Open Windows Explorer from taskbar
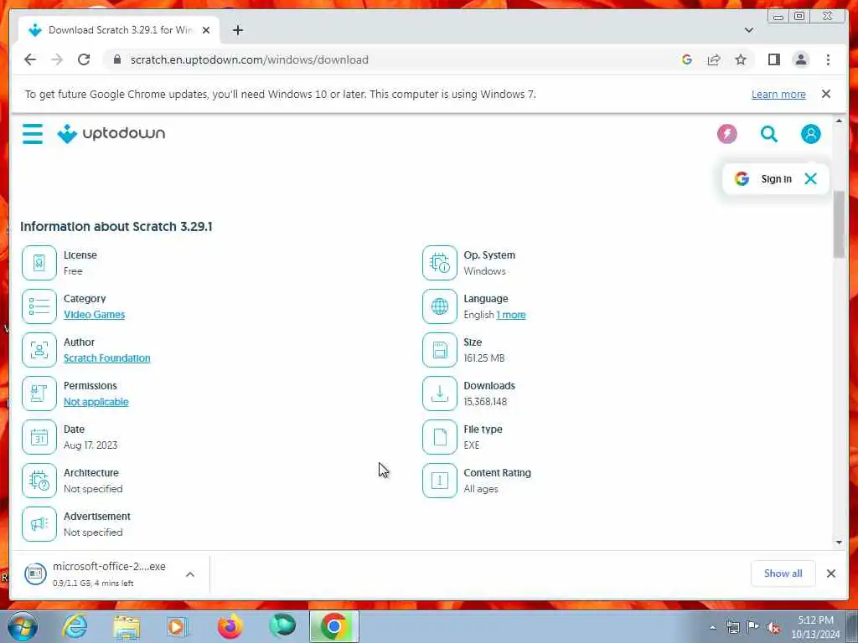 [127, 626]
